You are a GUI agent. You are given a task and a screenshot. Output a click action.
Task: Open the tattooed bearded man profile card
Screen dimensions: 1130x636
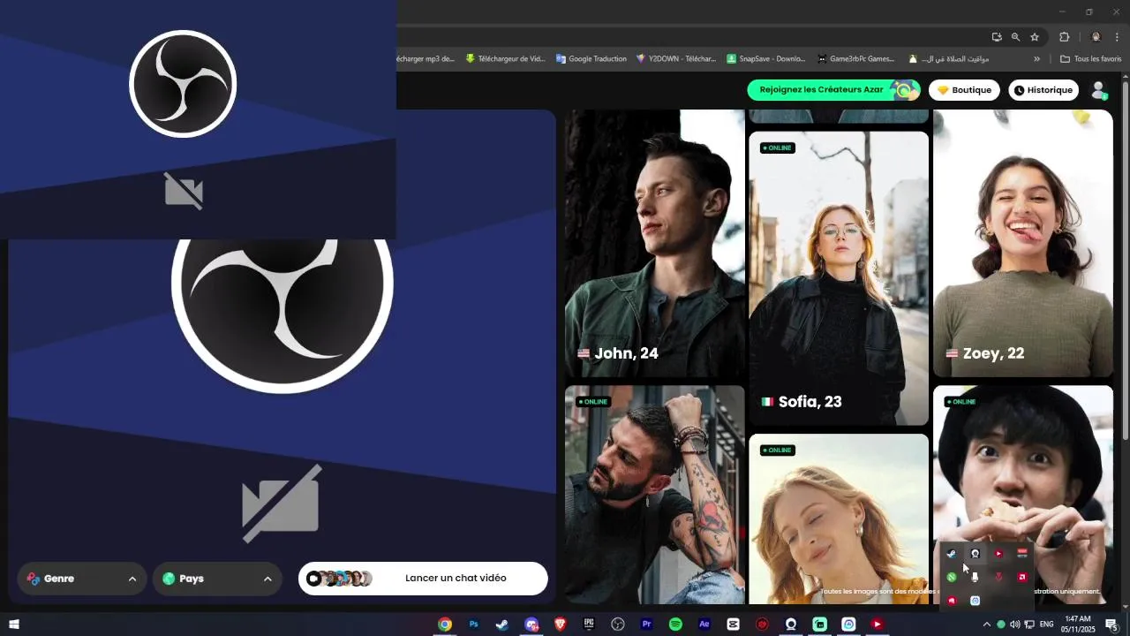coord(654,495)
